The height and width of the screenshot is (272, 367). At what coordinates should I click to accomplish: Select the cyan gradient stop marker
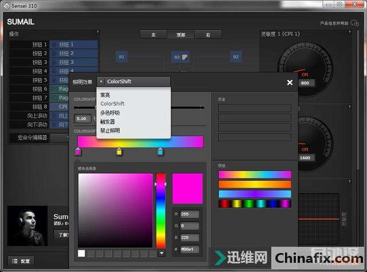[x=160, y=151]
